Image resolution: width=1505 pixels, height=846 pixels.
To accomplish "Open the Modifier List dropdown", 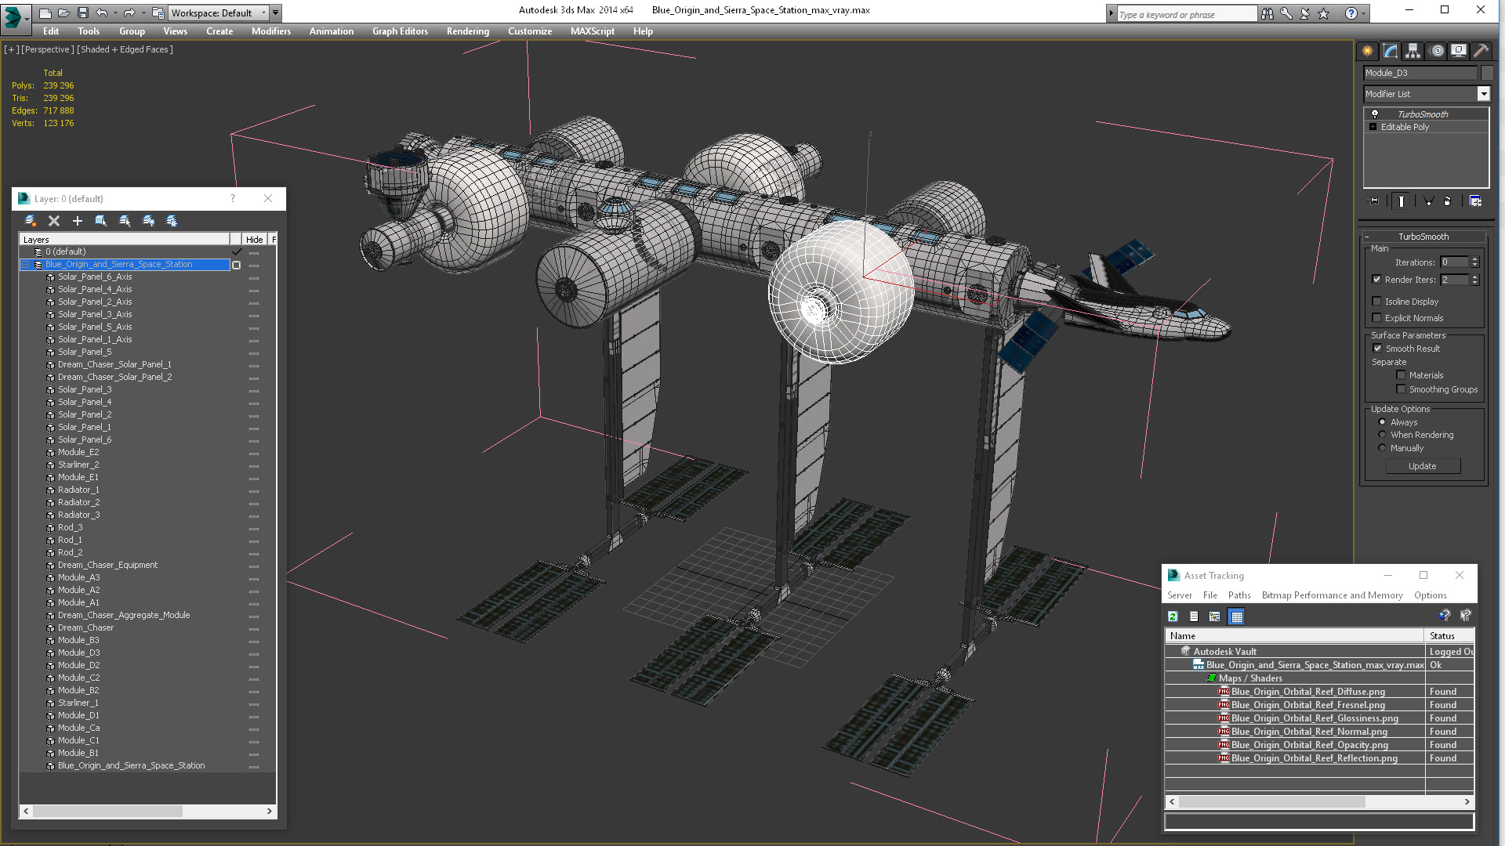I will [1483, 94].
